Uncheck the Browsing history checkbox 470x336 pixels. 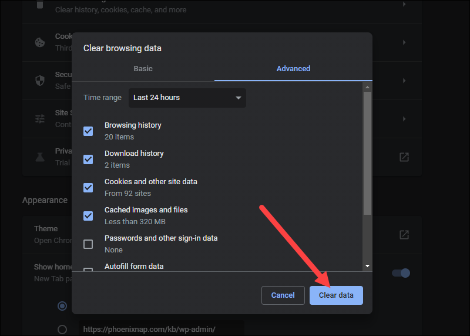point(88,131)
